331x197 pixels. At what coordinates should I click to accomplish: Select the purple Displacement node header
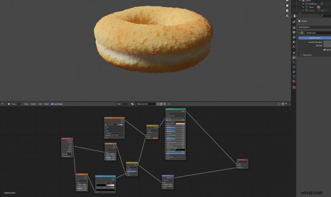click(x=168, y=176)
